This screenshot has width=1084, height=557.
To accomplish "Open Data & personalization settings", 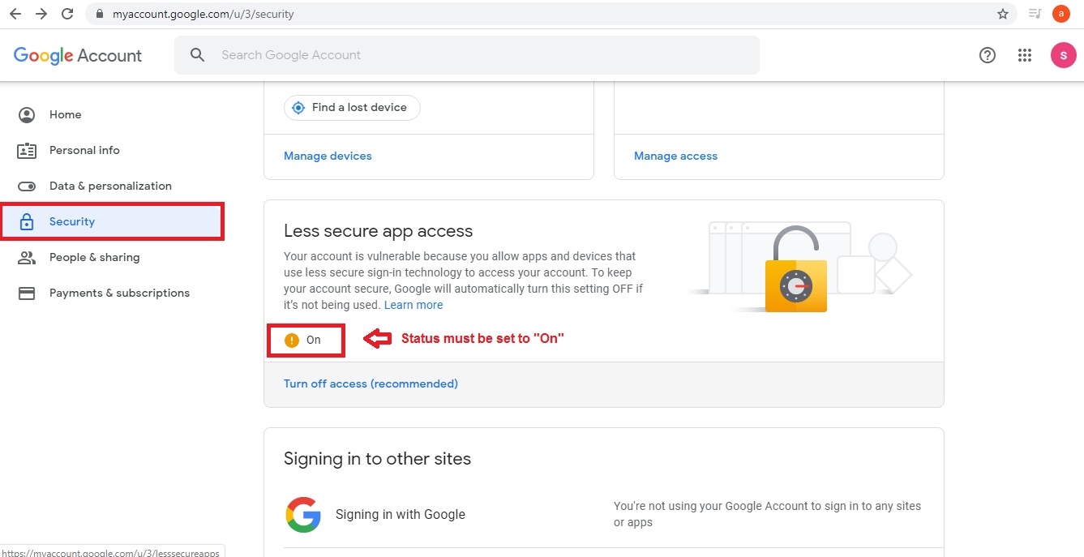I will [x=110, y=186].
